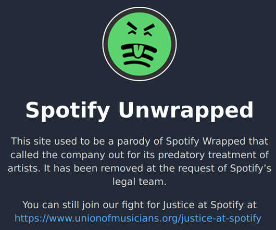The image size is (276, 230).
Task: Click the word "Spotify" in the heading
Action: pyautogui.click(x=68, y=110)
